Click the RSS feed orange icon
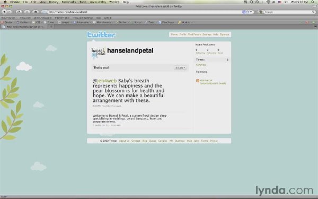This screenshot has height=199, width=318. pyautogui.click(x=198, y=81)
